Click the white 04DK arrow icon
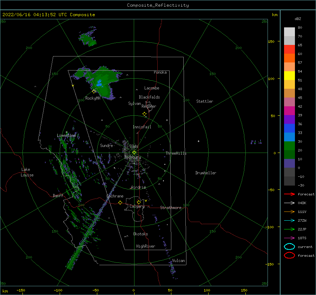316x295 pixels. coord(289,203)
